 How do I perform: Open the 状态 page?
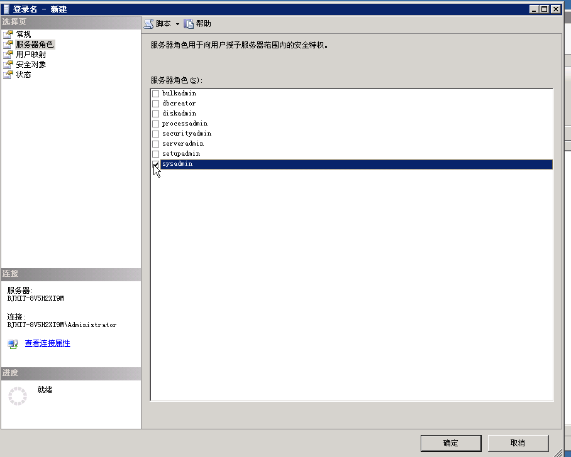(x=24, y=75)
